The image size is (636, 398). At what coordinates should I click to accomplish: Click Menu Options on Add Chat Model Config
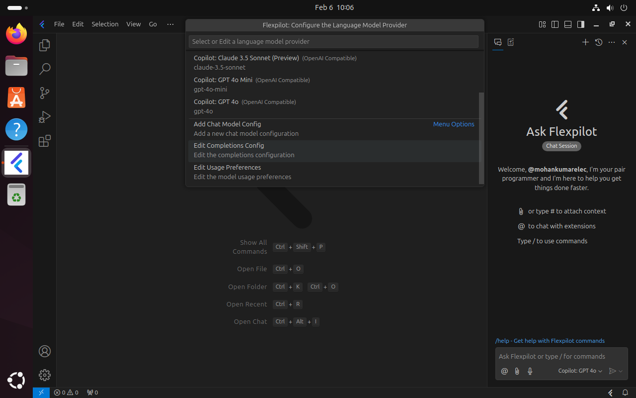pyautogui.click(x=454, y=124)
